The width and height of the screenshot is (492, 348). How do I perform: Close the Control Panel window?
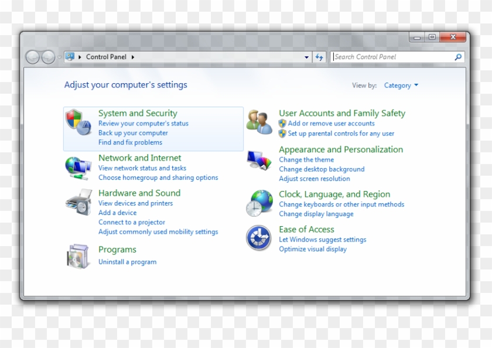pyautogui.click(x=453, y=37)
